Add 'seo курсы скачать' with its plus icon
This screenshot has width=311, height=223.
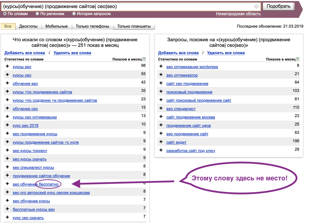8,159
